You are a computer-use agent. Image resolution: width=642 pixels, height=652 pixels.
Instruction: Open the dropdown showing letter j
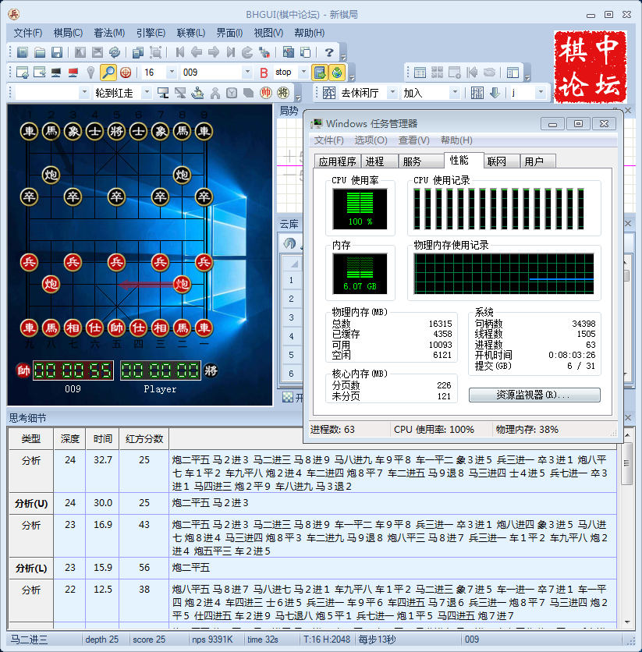[541, 92]
